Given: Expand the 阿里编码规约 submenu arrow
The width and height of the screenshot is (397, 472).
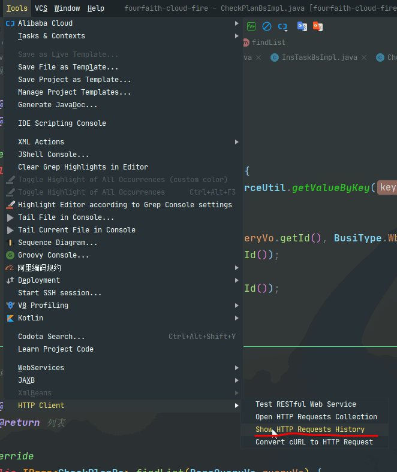Looking at the screenshot, I should [237, 268].
